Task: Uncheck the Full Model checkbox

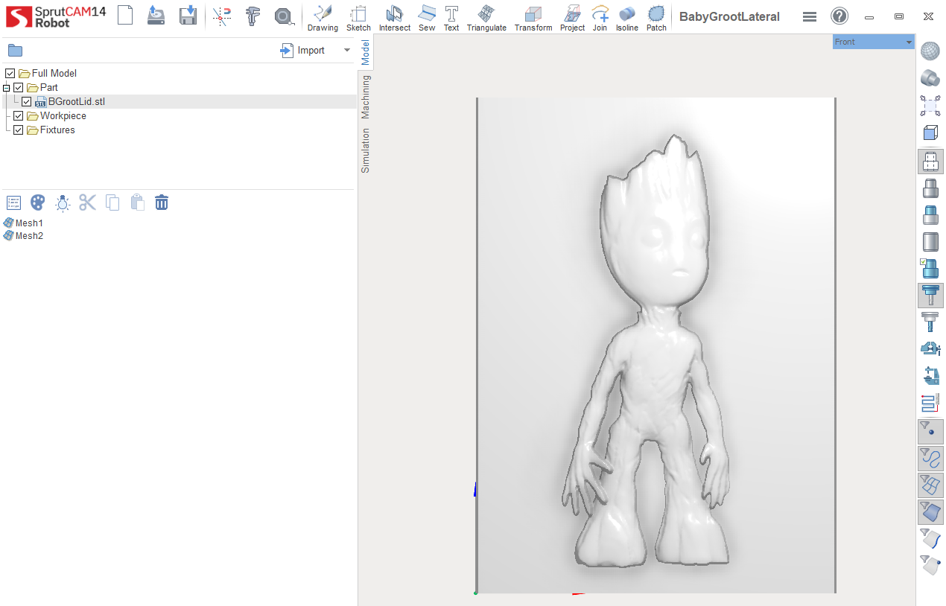Action: (x=10, y=73)
